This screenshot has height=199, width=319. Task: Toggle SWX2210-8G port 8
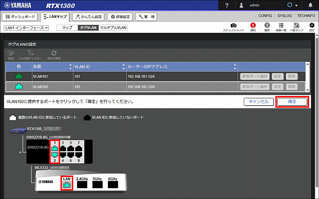(78, 155)
